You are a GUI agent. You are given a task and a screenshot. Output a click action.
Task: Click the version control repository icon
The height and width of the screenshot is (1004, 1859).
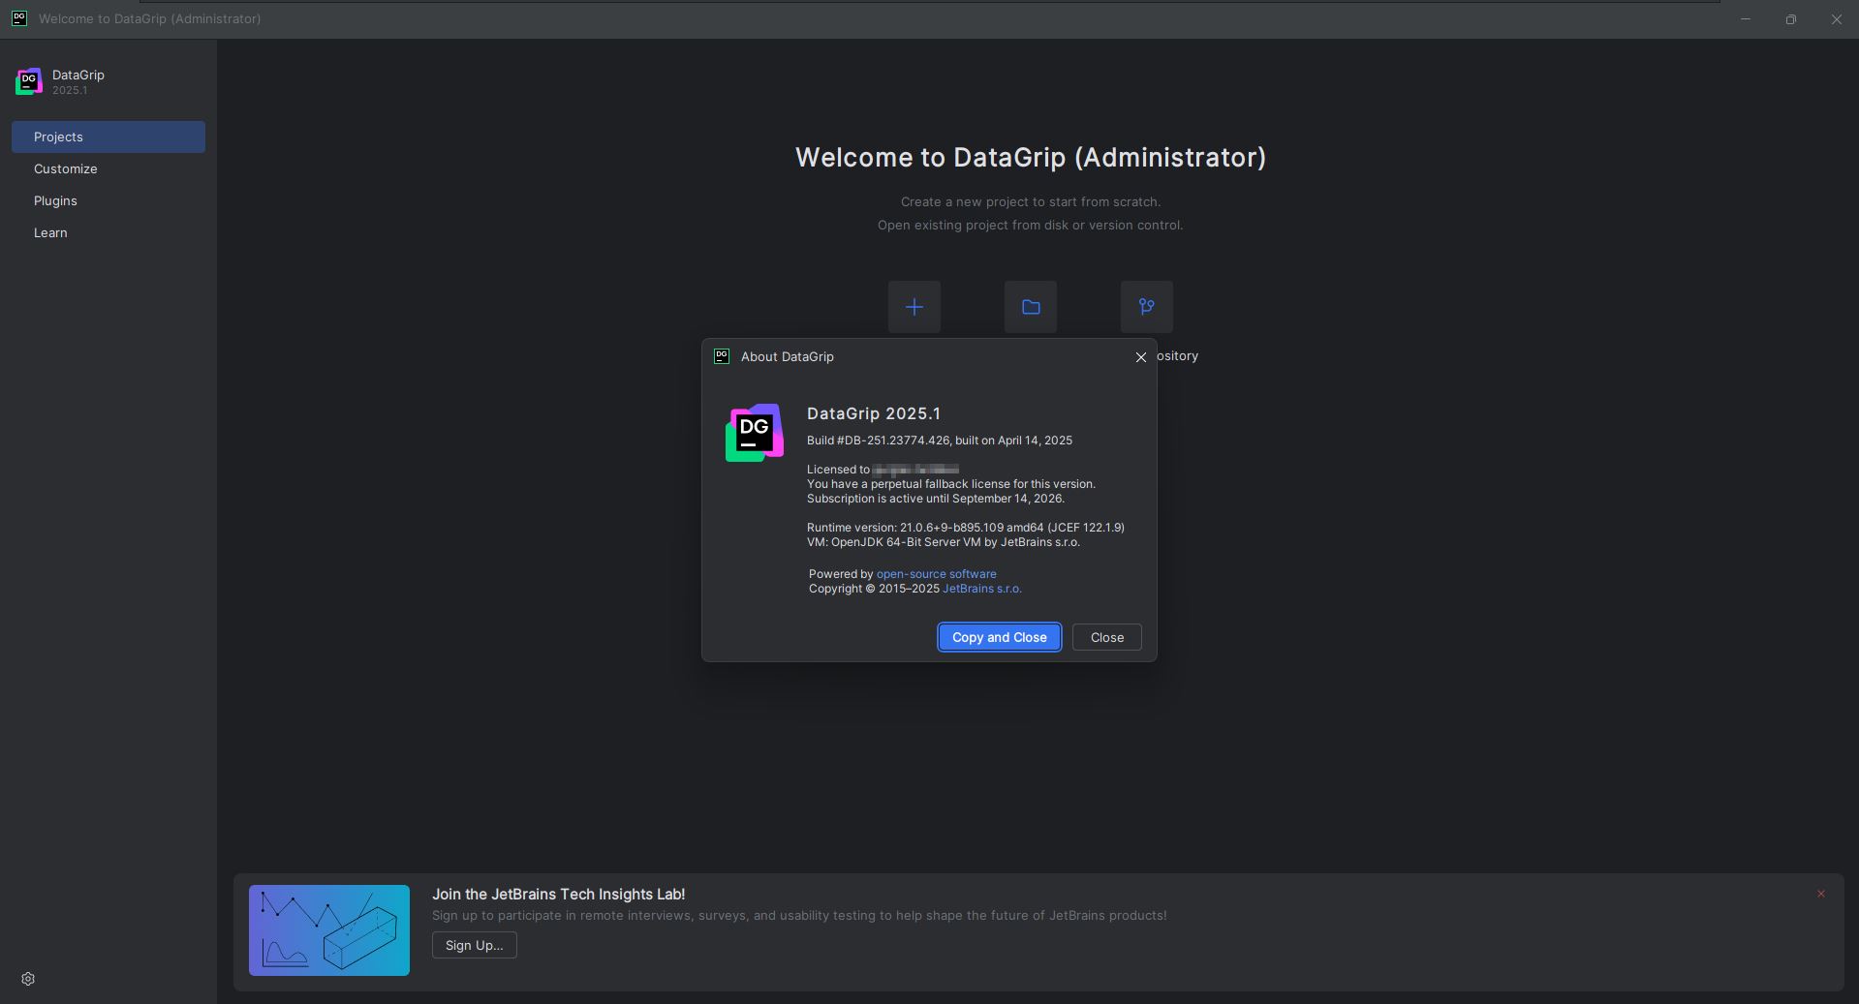pyautogui.click(x=1146, y=307)
